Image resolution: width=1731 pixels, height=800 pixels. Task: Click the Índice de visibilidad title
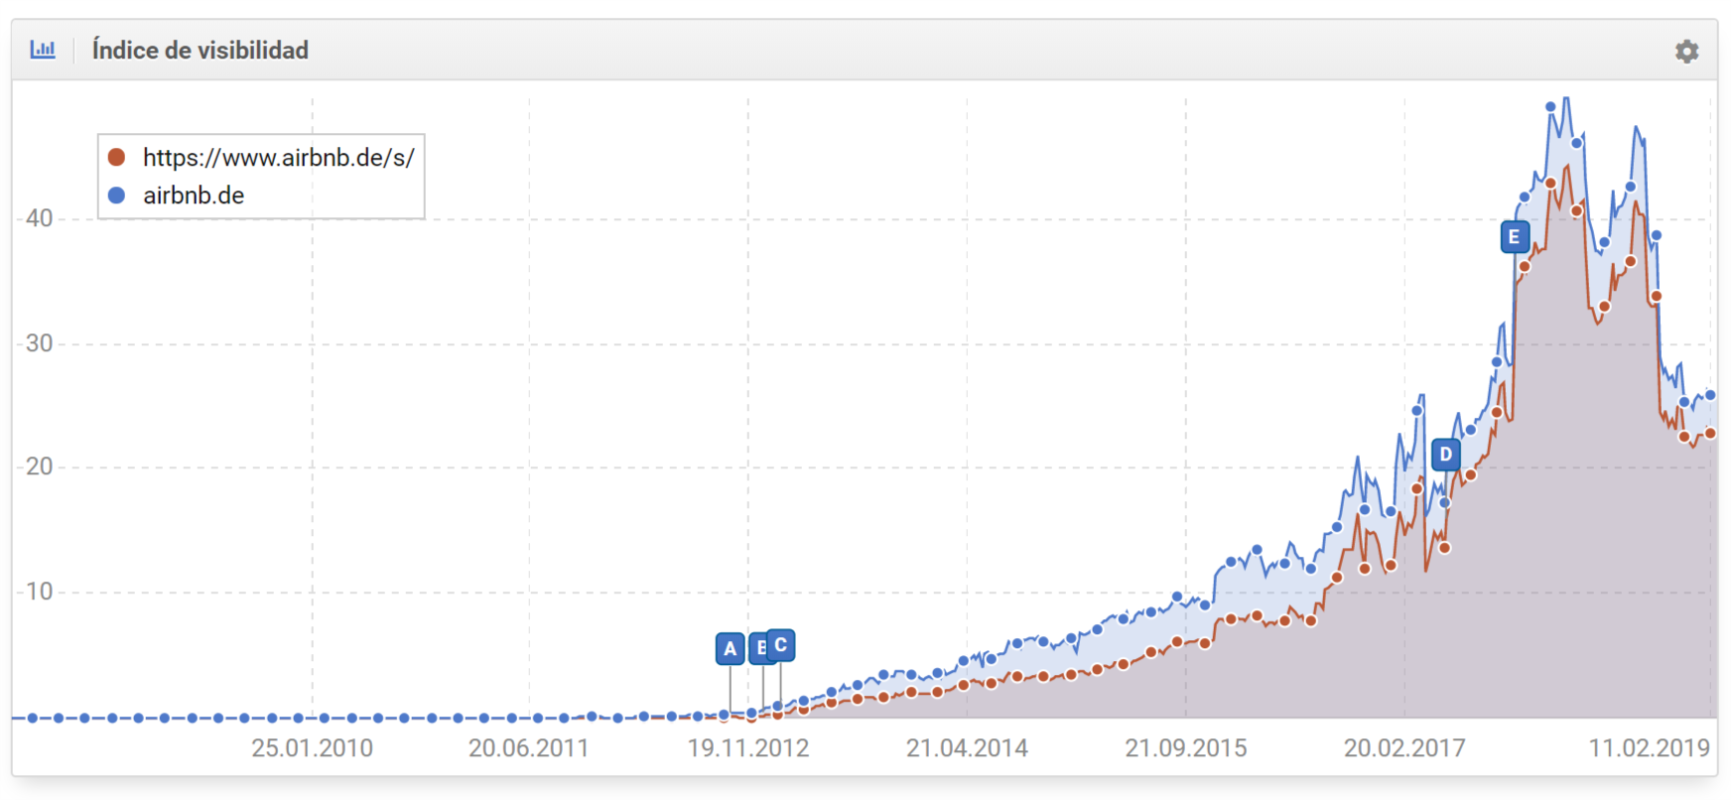[x=200, y=50]
